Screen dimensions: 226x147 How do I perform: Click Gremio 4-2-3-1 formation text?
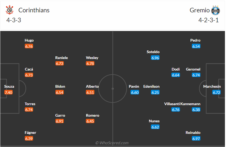209,20
